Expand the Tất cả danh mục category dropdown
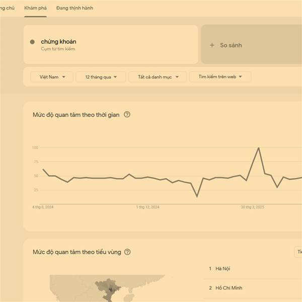302x302 pixels. tap(158, 77)
